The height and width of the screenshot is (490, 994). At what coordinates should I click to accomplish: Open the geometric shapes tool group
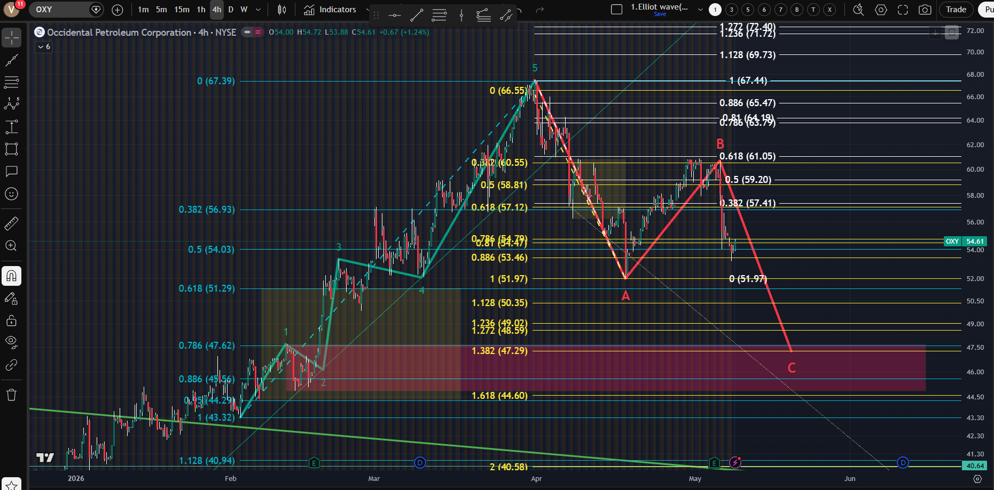point(11,149)
